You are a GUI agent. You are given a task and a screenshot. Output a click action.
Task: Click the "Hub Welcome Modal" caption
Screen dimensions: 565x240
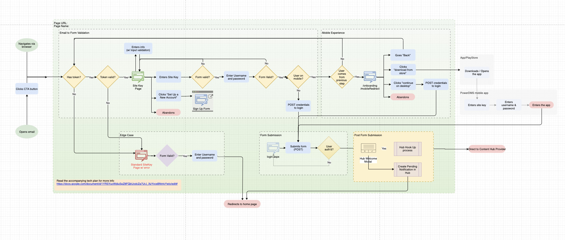[x=368, y=160]
